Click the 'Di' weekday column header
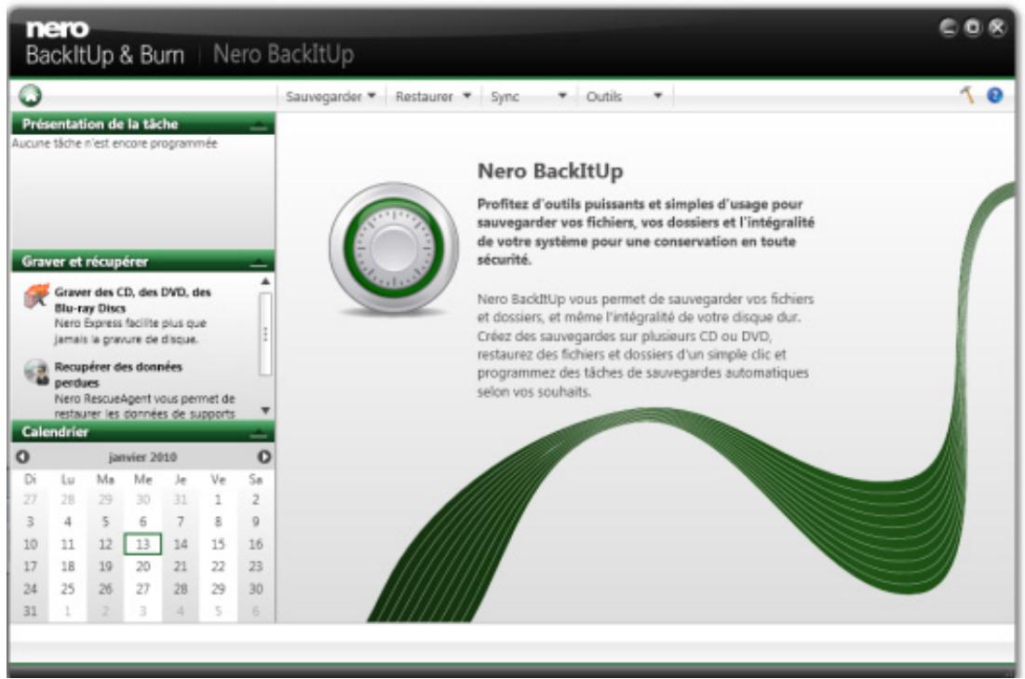Image resolution: width=1025 pixels, height=679 pixels. point(30,480)
